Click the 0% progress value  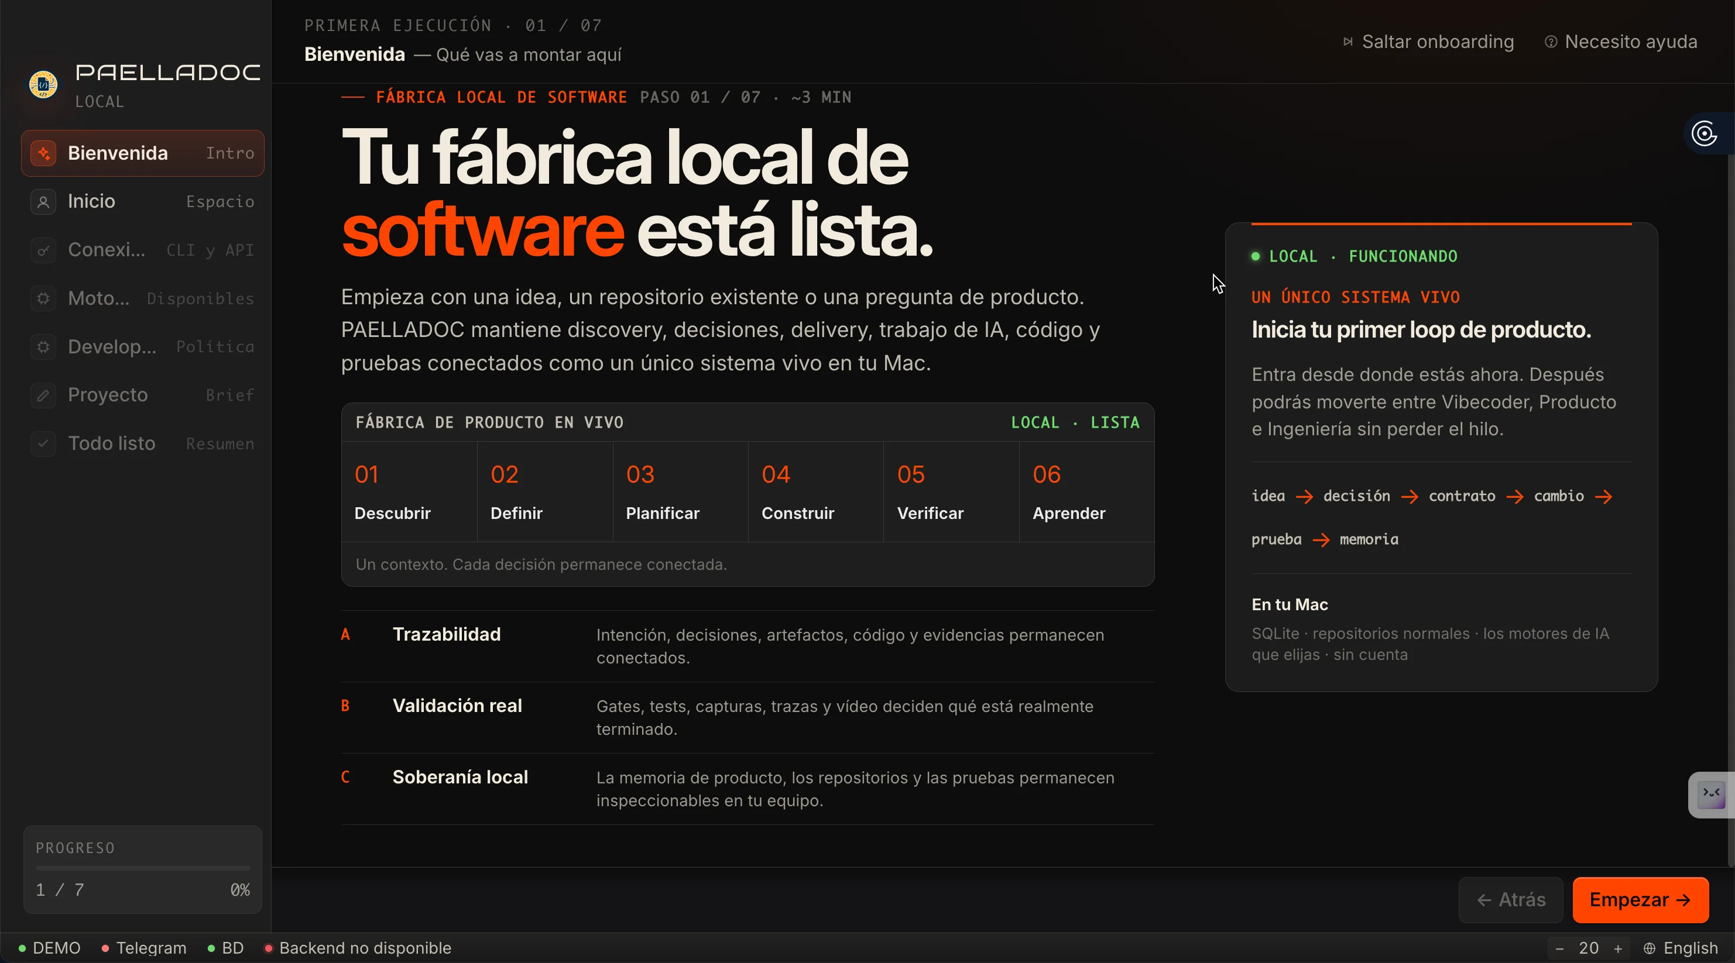pyautogui.click(x=240, y=890)
